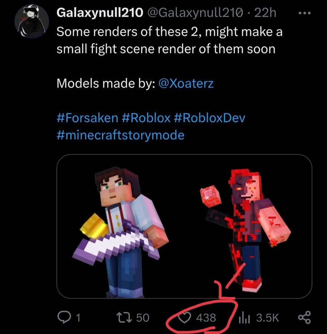This screenshot has height=334, width=327.
Task: Toggle the like heart icon
Action: coord(186,317)
